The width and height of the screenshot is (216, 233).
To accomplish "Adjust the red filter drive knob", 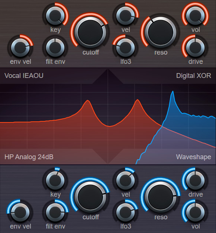I will tap(196, 47).
